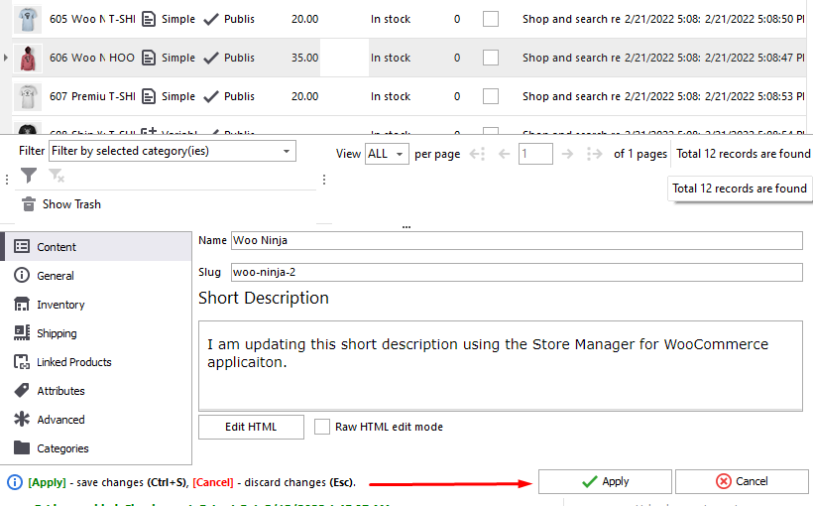The height and width of the screenshot is (506, 813).
Task: Click the Short Description text area
Action: pyautogui.click(x=501, y=365)
